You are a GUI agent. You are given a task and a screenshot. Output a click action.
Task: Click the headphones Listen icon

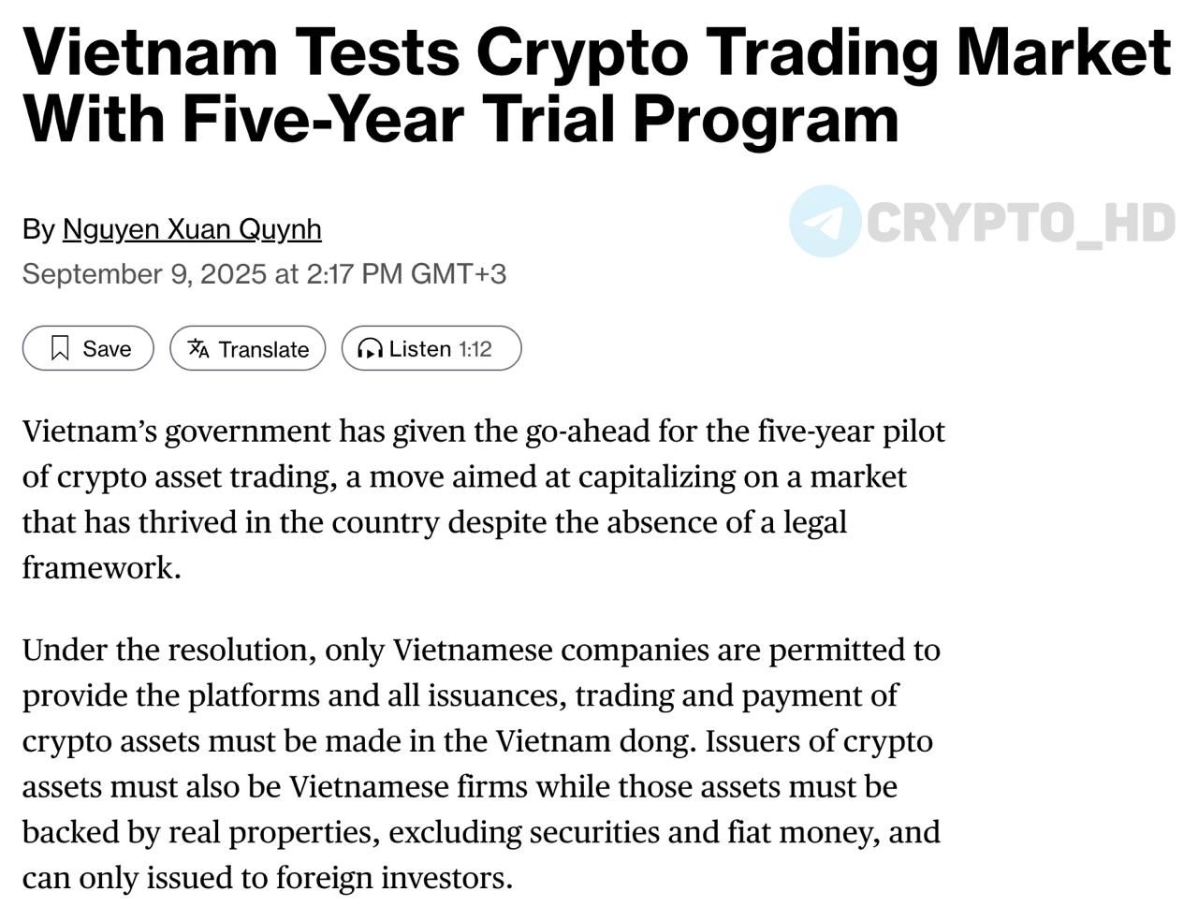(x=370, y=349)
